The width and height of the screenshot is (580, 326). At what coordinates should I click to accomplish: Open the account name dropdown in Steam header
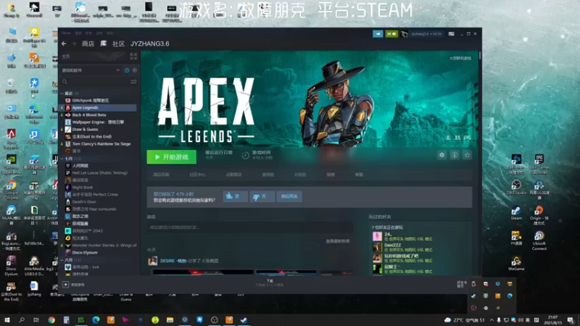tap(426, 33)
